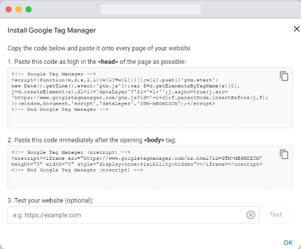Click 'height="0" width="0"' line in body code
The height and width of the screenshot is (249, 301).
[x=136, y=164]
